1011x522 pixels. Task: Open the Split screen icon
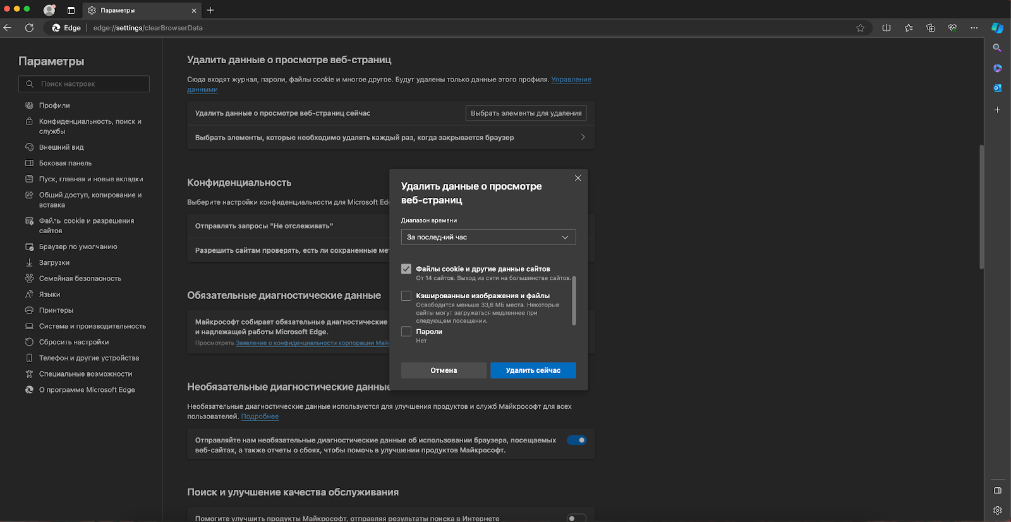(x=887, y=28)
